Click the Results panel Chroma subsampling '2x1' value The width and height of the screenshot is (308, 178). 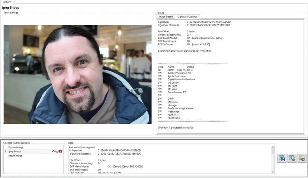pyautogui.click(x=189, y=35)
